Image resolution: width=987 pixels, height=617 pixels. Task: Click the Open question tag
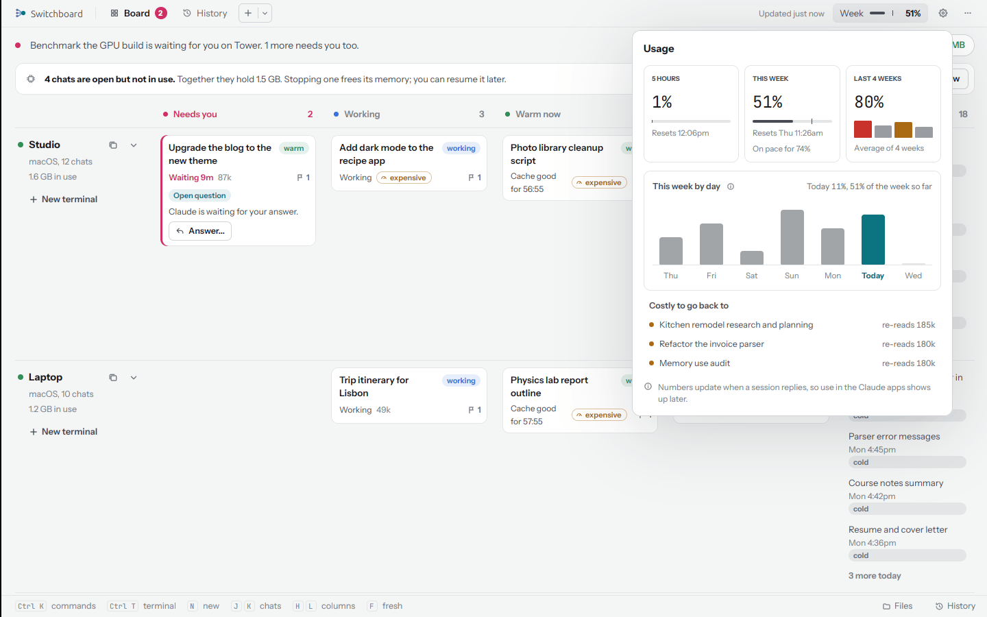tap(199, 195)
